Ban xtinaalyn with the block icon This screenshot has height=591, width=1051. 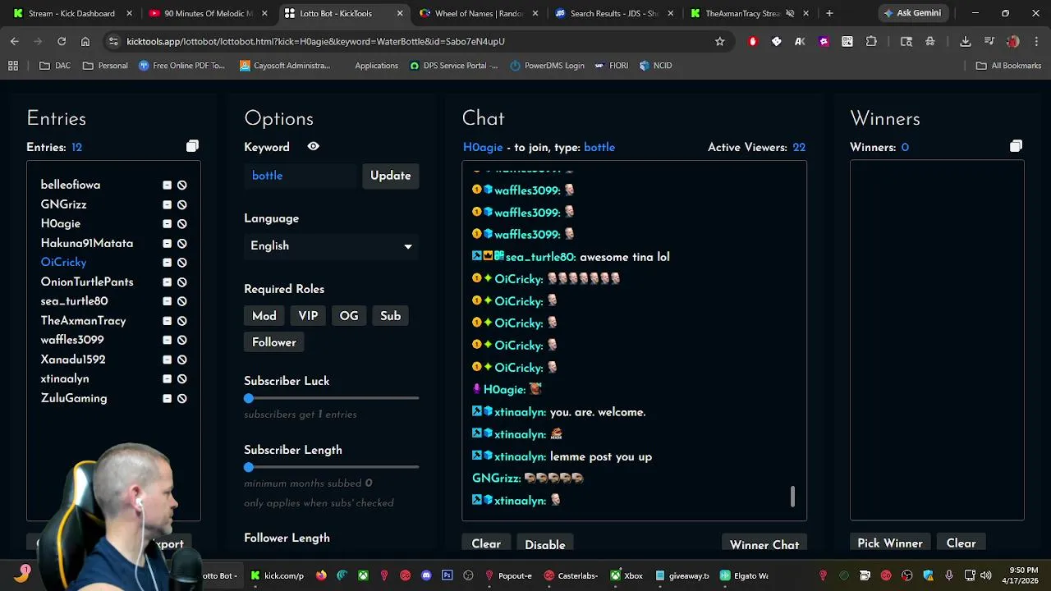(182, 379)
